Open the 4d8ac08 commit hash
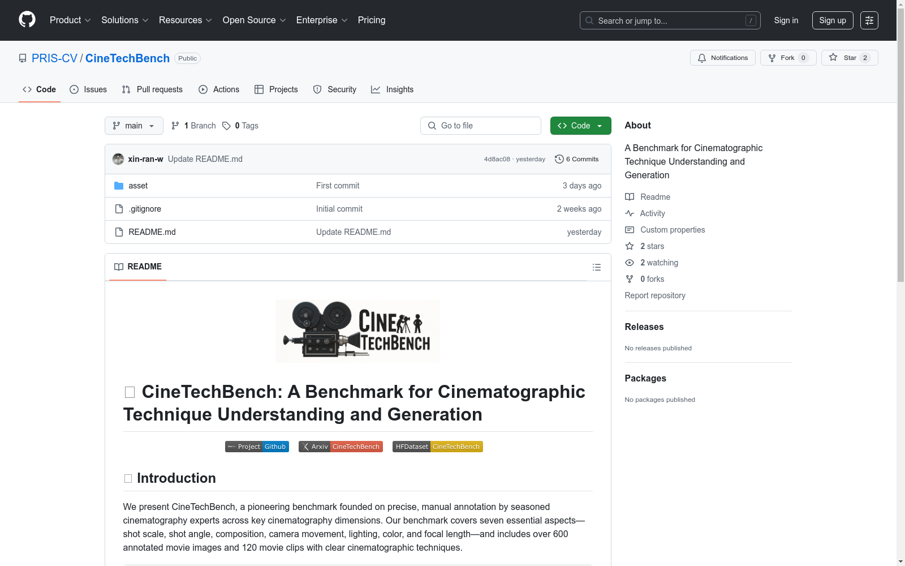905x566 pixels. [x=497, y=159]
